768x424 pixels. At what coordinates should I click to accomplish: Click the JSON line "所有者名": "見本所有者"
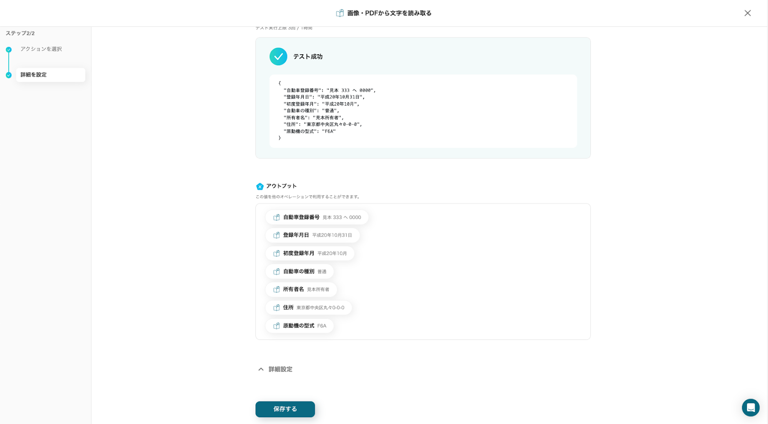click(313, 118)
